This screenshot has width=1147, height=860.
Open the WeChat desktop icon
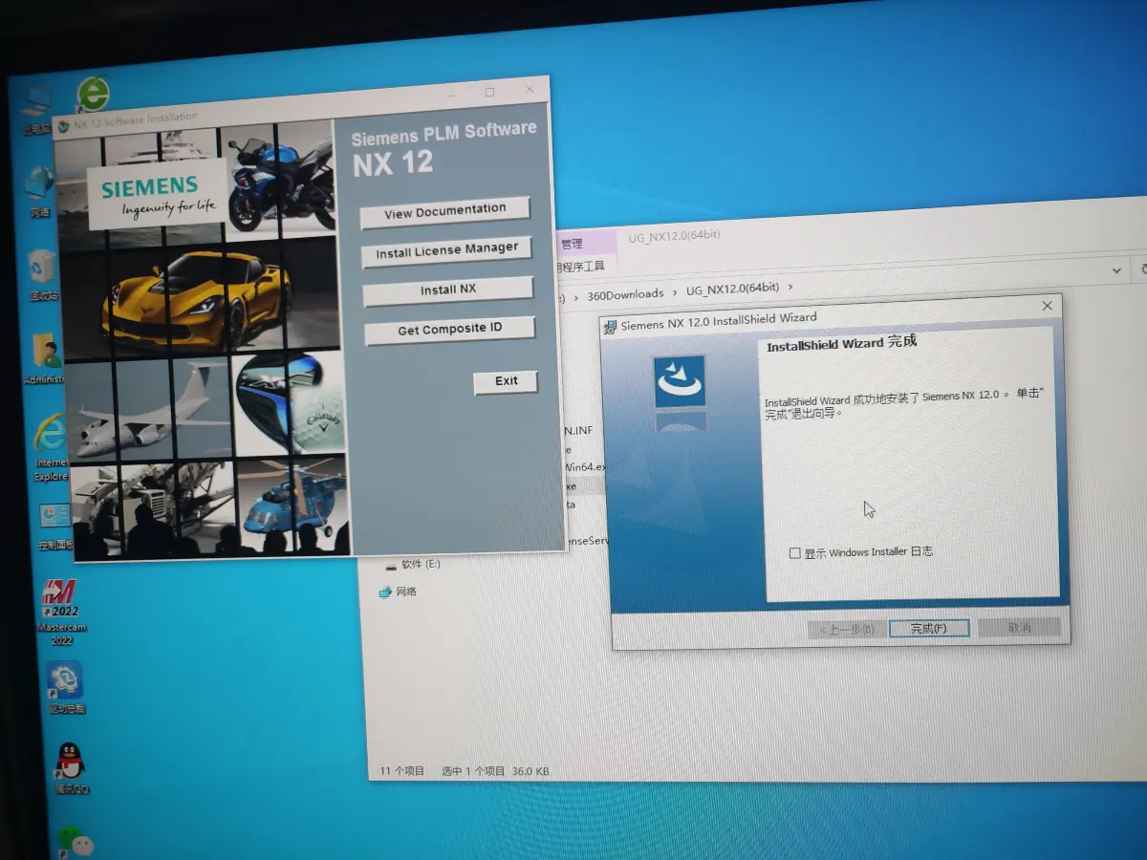pyautogui.click(x=76, y=841)
